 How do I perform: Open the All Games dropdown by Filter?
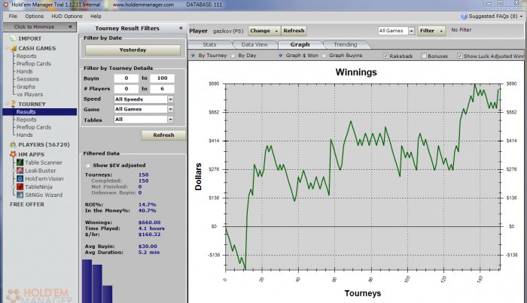coord(411,31)
